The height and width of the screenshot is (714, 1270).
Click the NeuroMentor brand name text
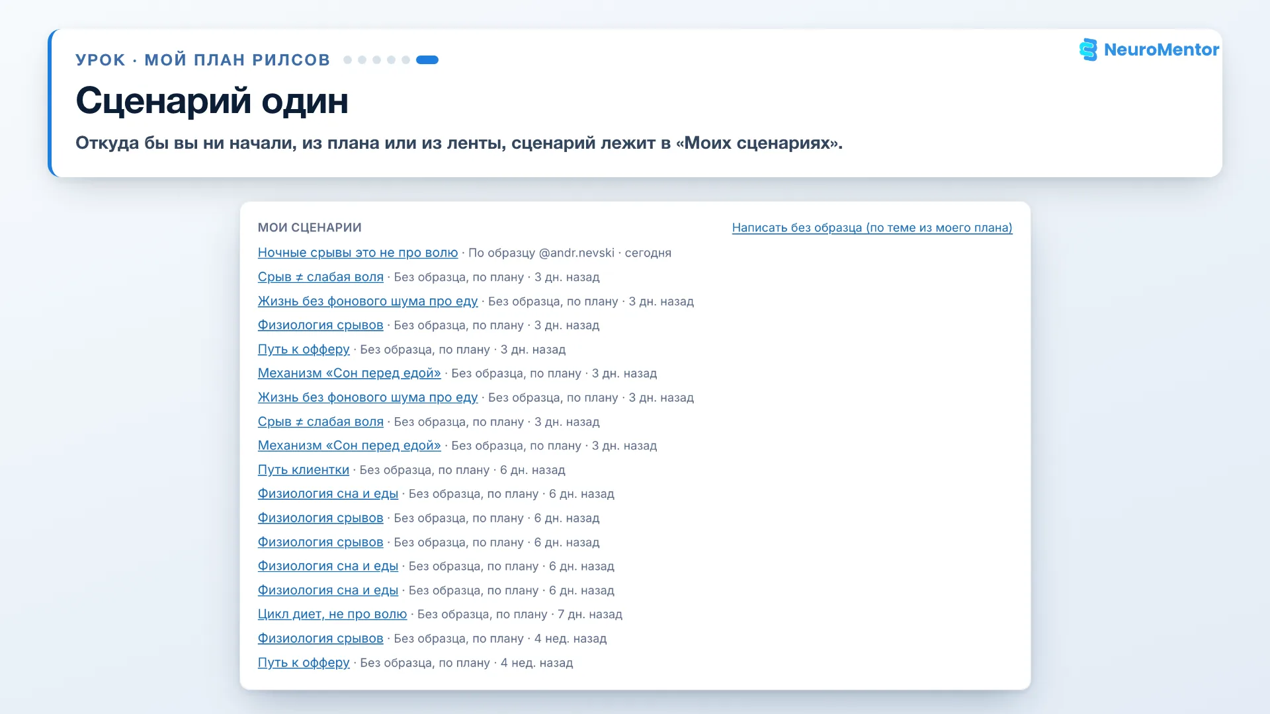pyautogui.click(x=1161, y=50)
